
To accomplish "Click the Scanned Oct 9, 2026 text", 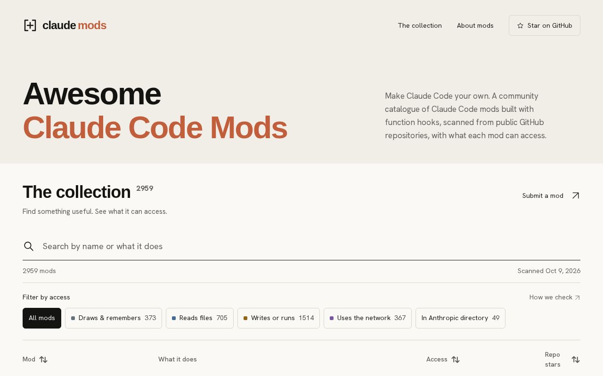I will [549, 271].
